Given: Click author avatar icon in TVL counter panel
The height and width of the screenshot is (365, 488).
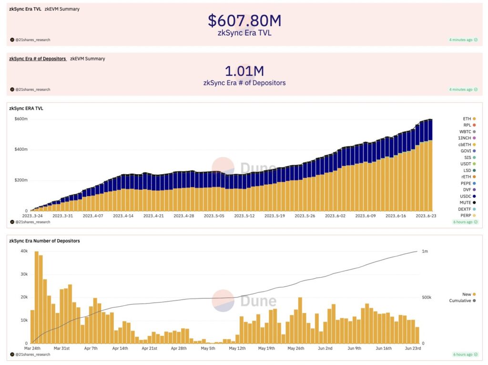Looking at the screenshot, I should (x=12, y=40).
